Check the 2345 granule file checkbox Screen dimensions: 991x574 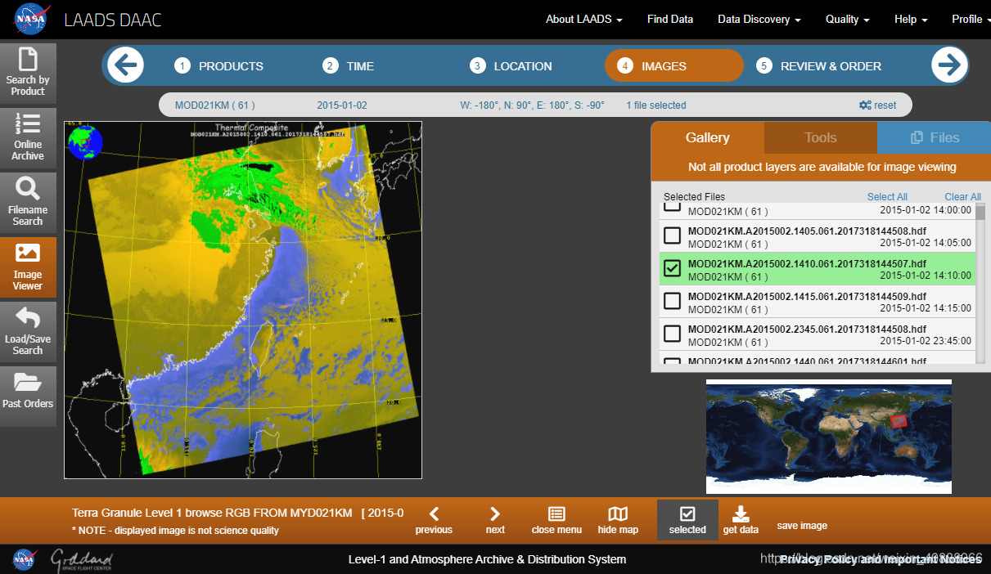coord(672,334)
